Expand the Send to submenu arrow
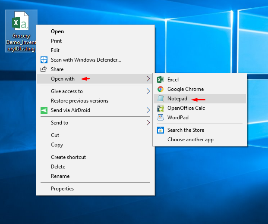This screenshot has width=268, height=224. point(148,122)
